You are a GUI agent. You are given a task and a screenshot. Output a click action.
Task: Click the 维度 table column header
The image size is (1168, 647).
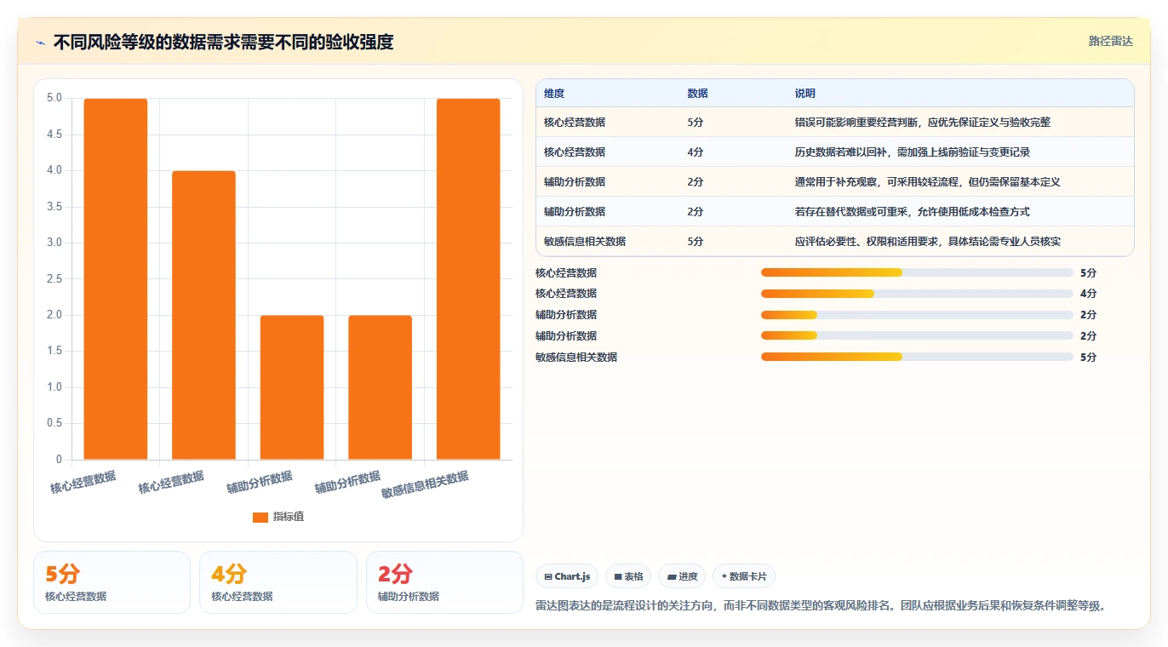point(554,94)
